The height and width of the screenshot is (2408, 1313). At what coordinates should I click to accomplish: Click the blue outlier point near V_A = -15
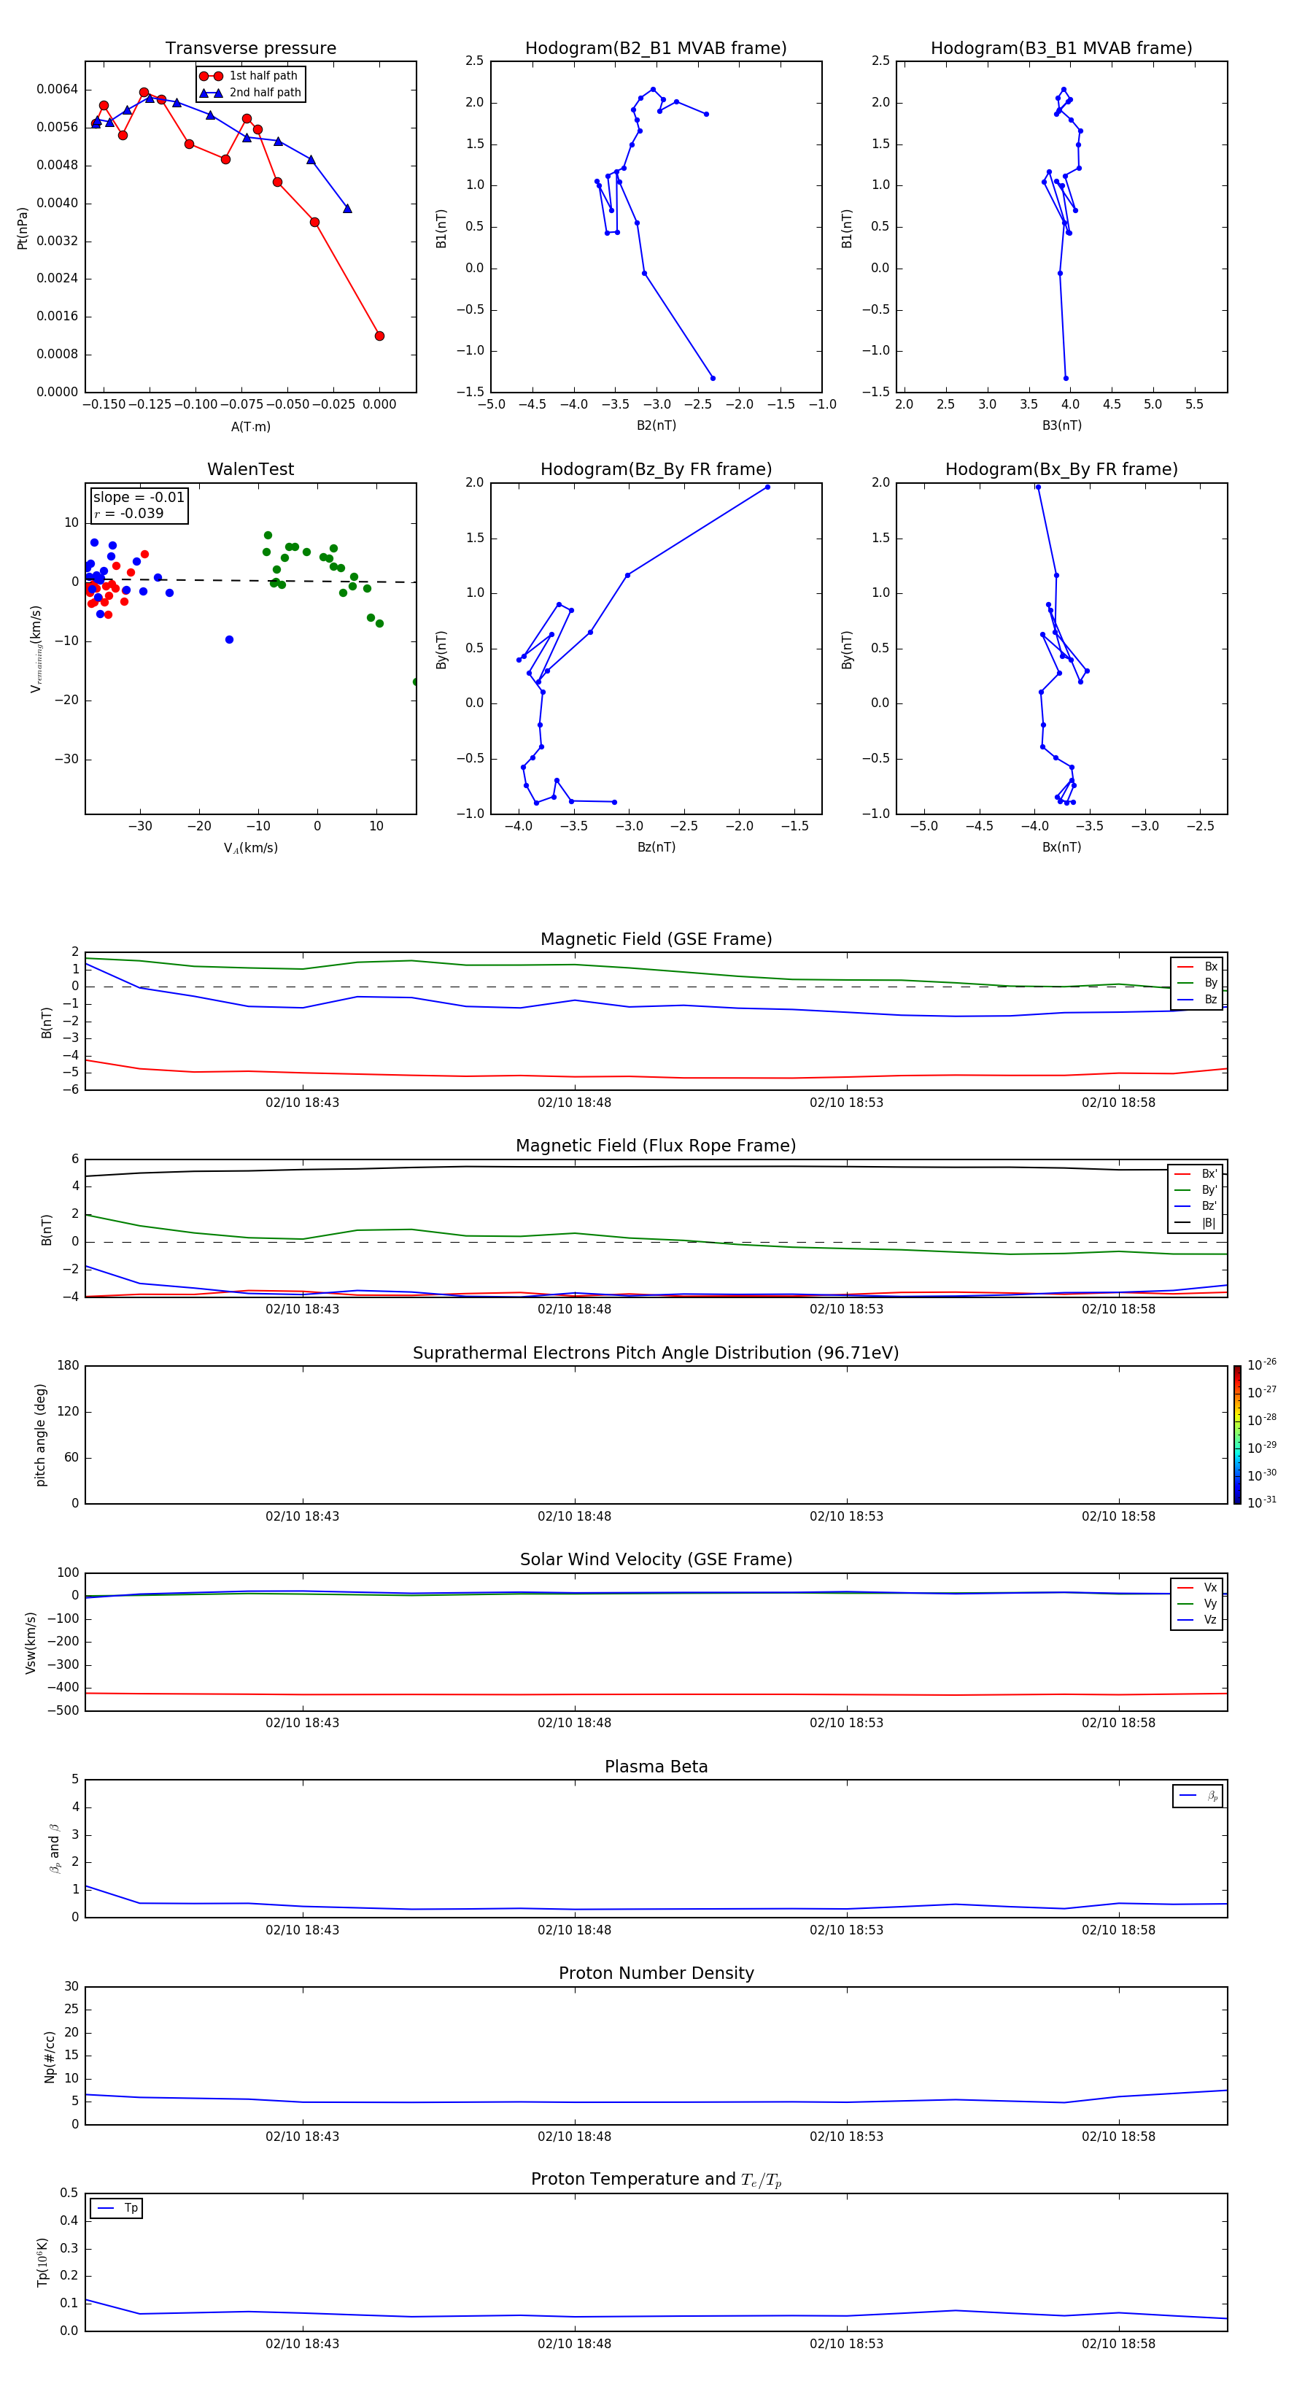[x=229, y=639]
